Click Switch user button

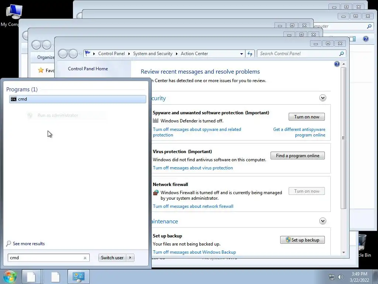click(112, 258)
